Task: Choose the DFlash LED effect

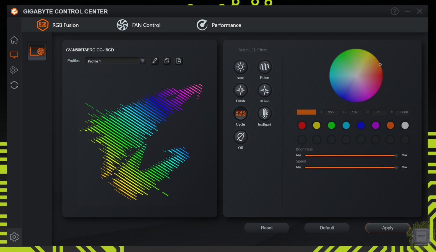Action: (x=265, y=90)
